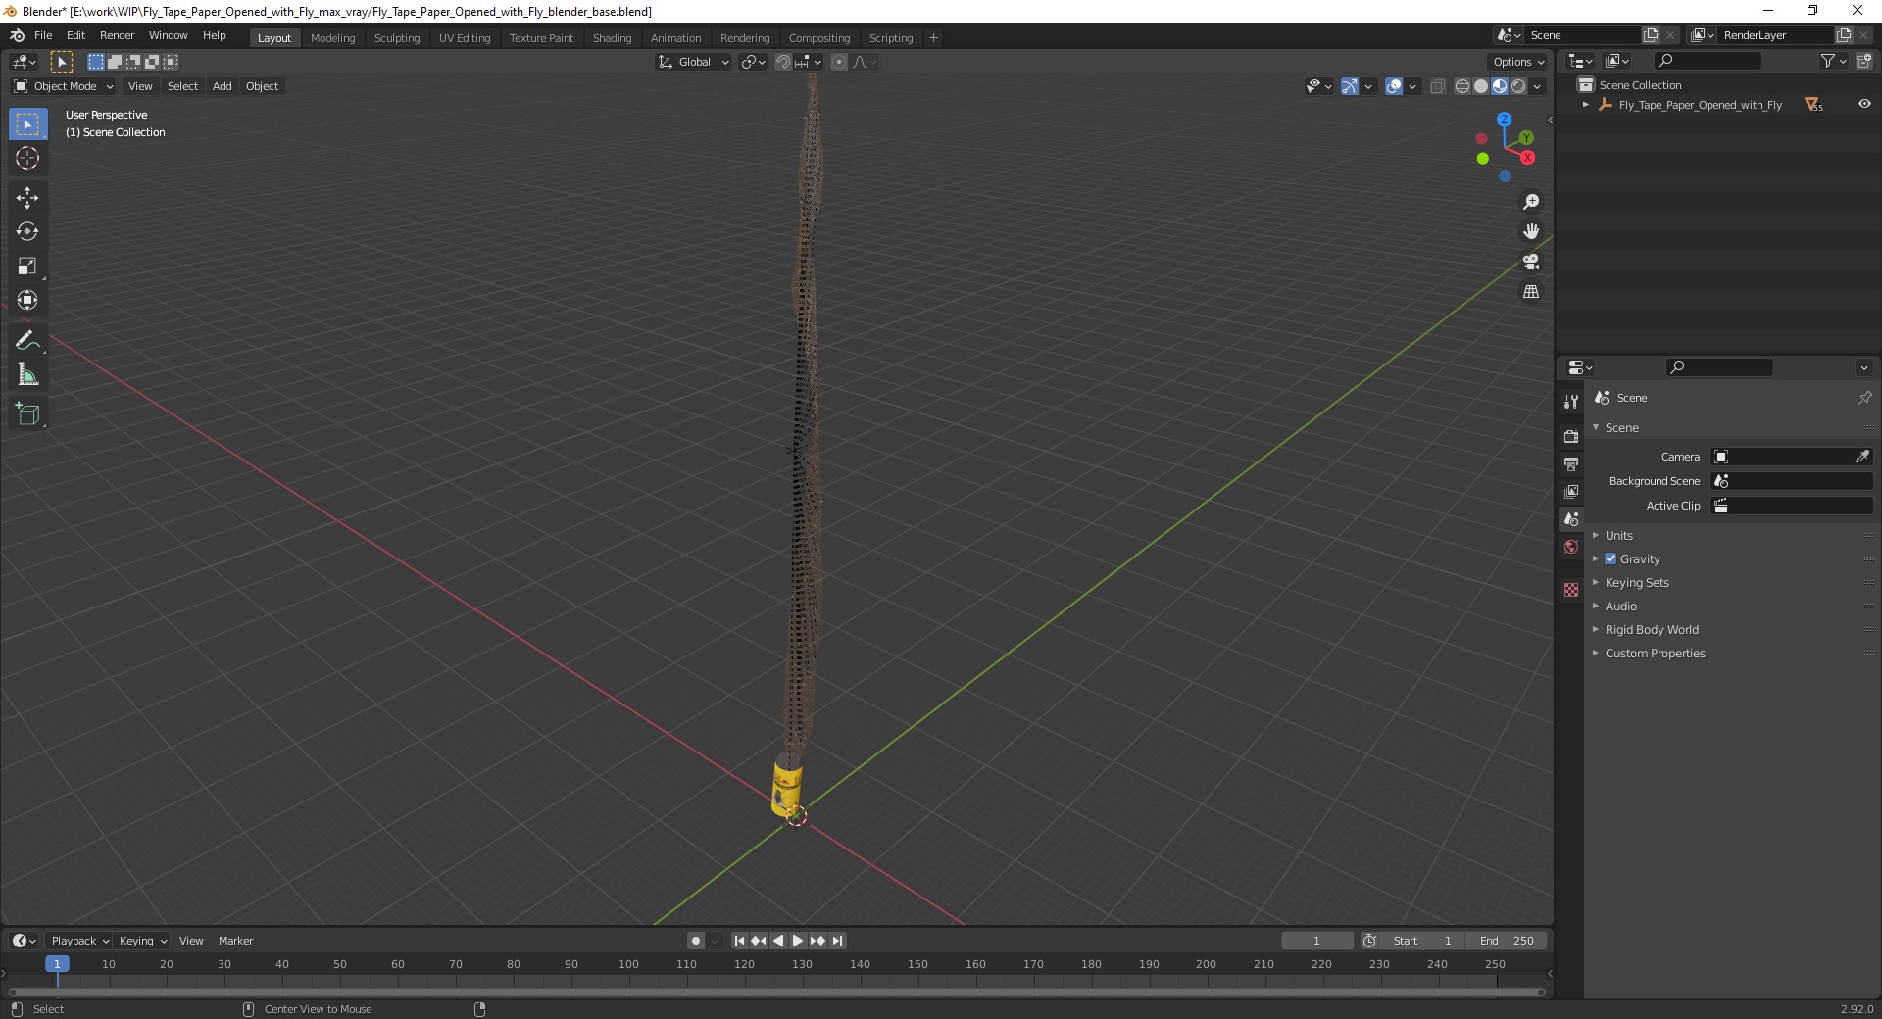The image size is (1882, 1019).
Task: Activate the Rotate tool
Action: click(x=27, y=231)
